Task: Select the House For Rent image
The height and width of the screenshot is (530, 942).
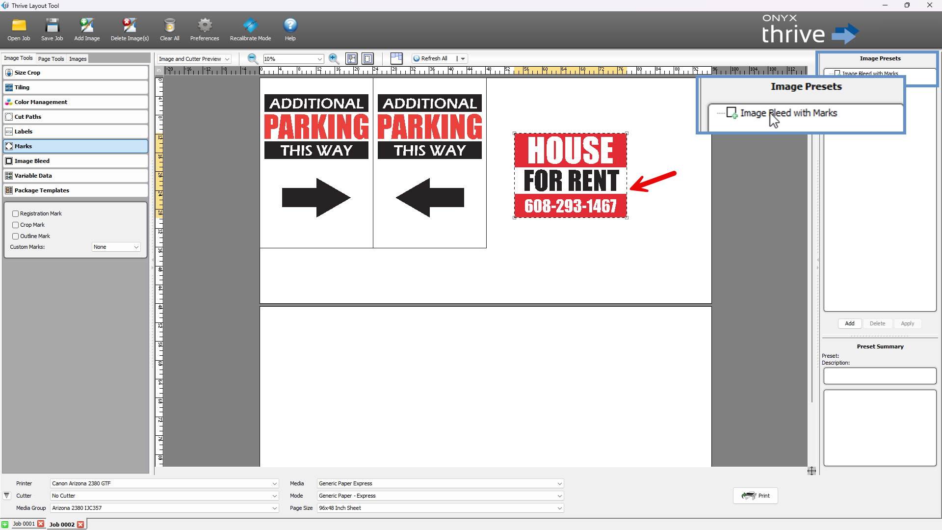Action: pos(570,176)
